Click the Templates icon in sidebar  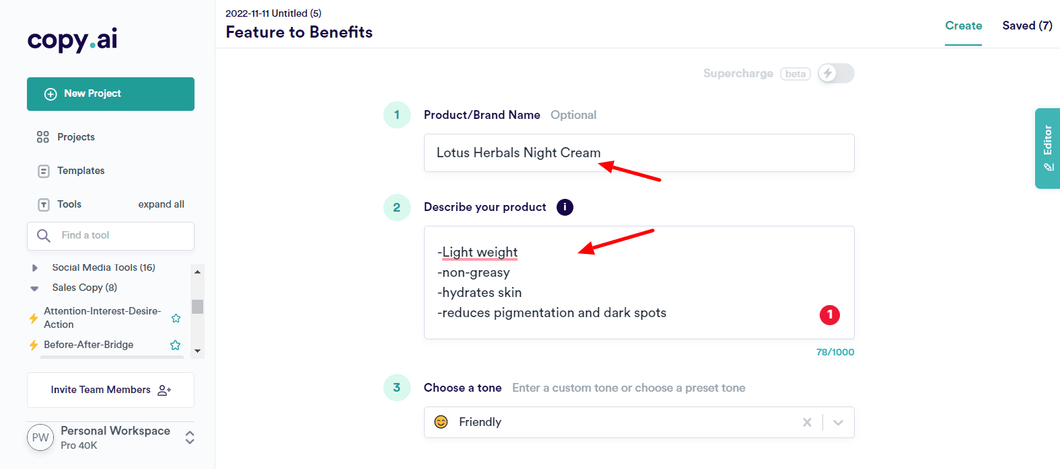43,171
